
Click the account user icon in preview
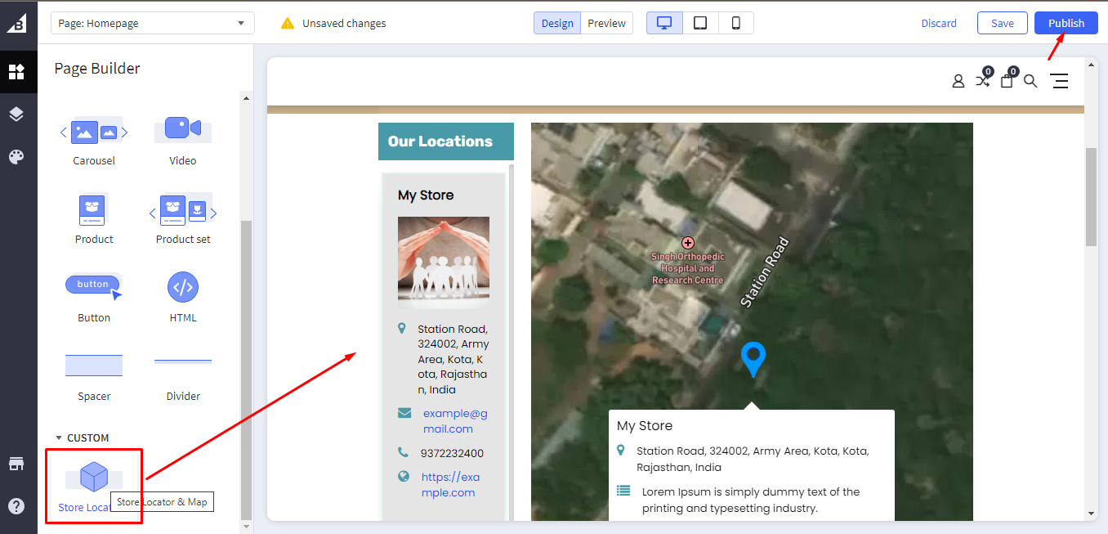(958, 81)
